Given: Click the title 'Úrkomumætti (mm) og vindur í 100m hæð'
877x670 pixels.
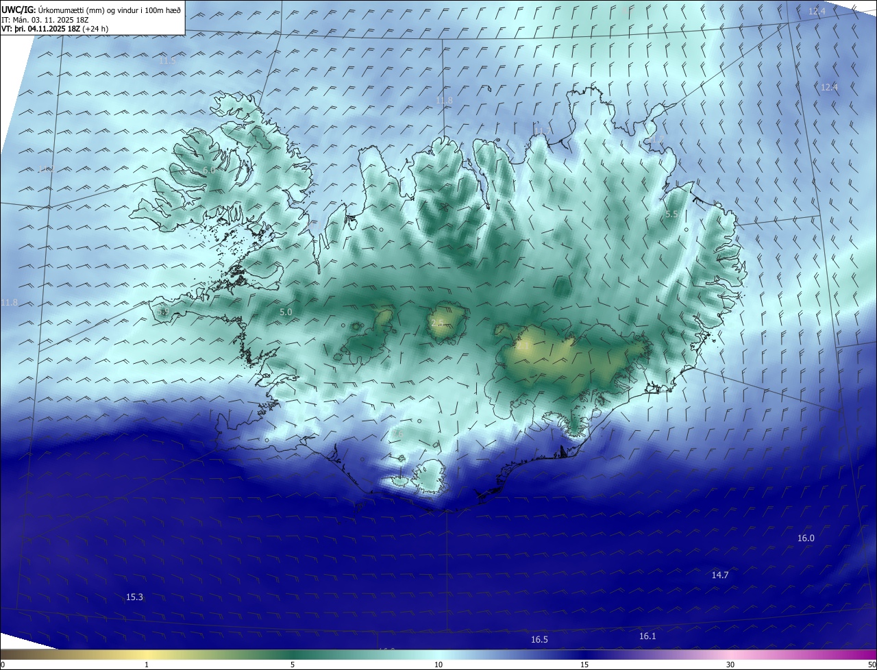Looking at the screenshot, I should 110,10.
